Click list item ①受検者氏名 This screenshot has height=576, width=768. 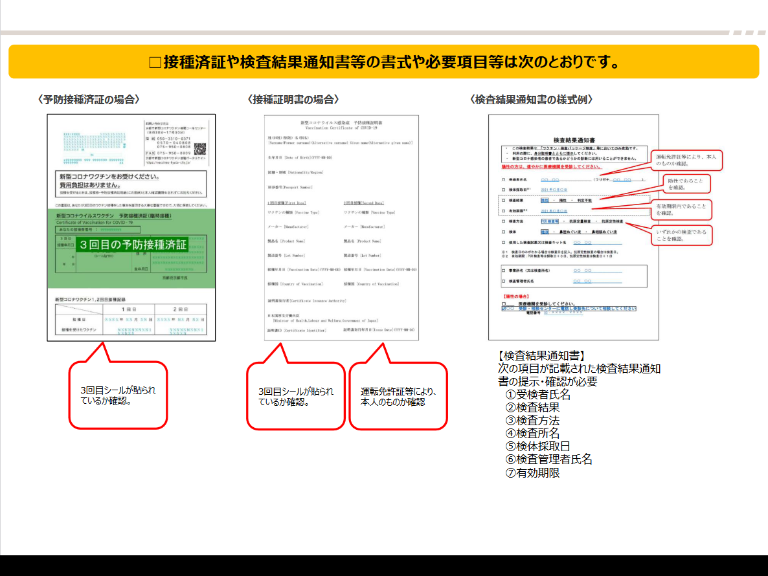click(x=538, y=394)
